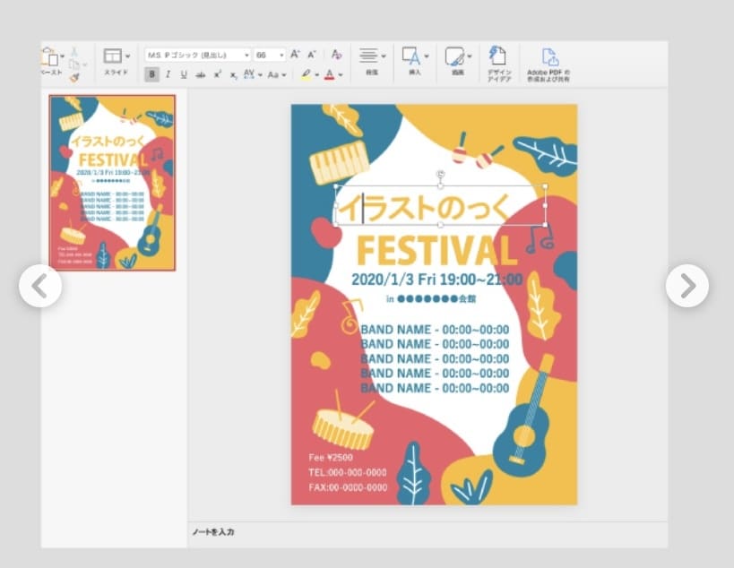Image resolution: width=734 pixels, height=568 pixels.
Task: Expand the new slide layout arrow
Action: click(127, 56)
